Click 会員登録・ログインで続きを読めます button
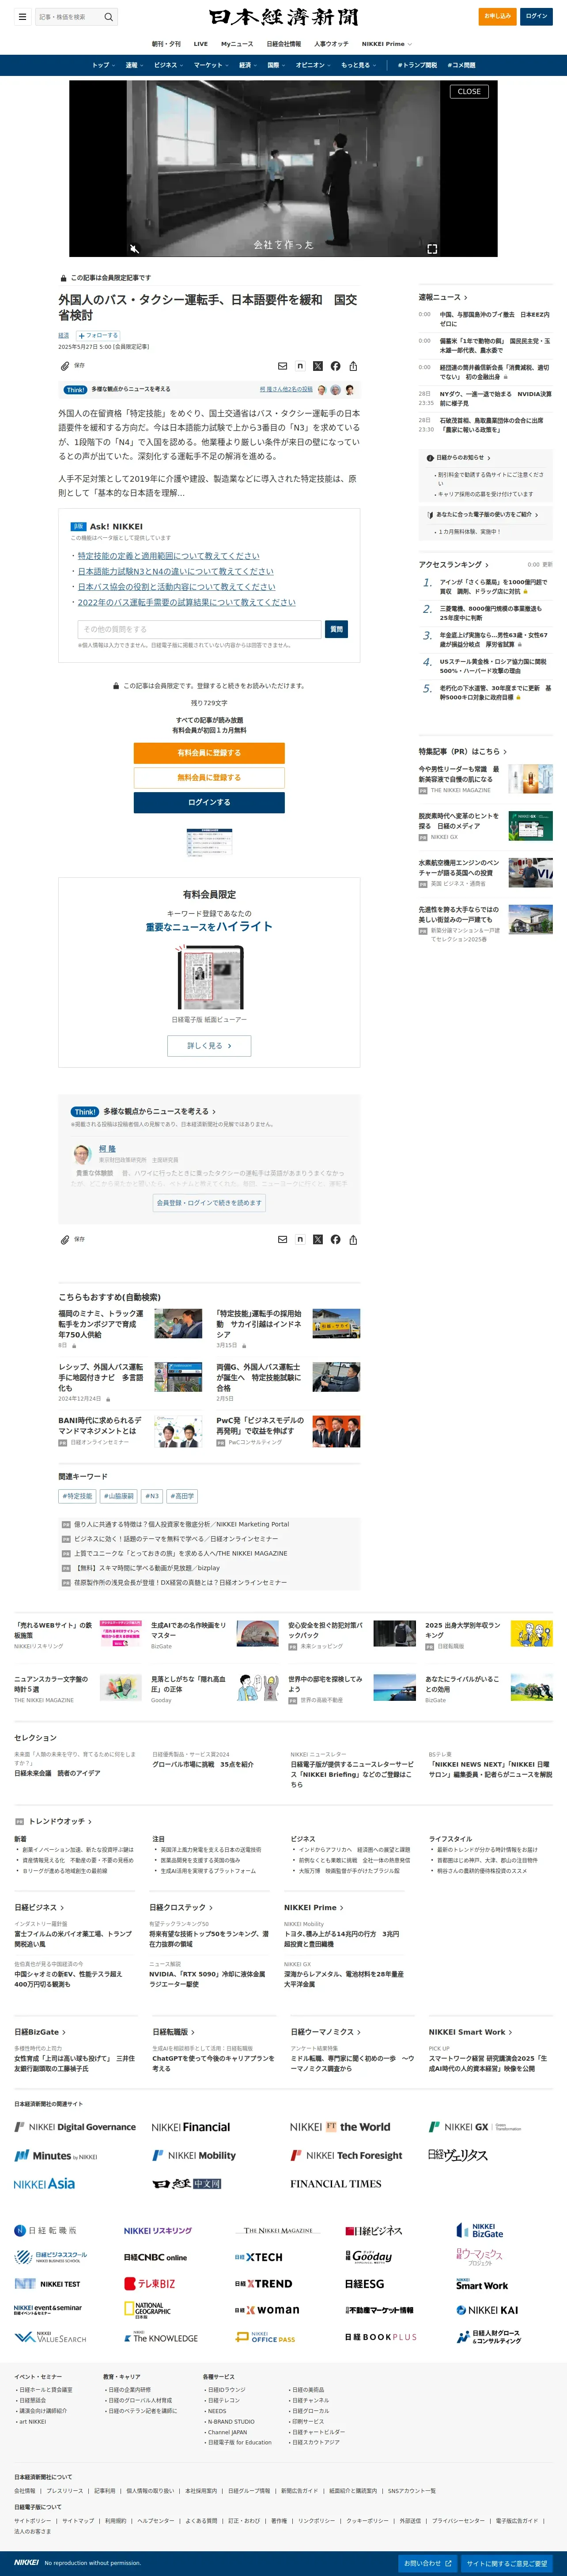The height and width of the screenshot is (2576, 567). click(209, 1203)
